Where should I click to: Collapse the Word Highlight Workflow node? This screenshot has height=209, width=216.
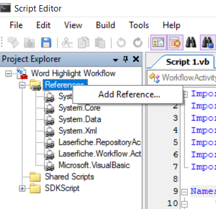point(8,73)
